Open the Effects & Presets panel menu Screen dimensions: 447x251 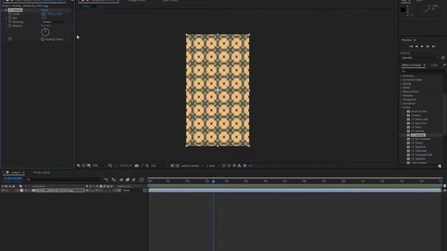tap(425, 65)
